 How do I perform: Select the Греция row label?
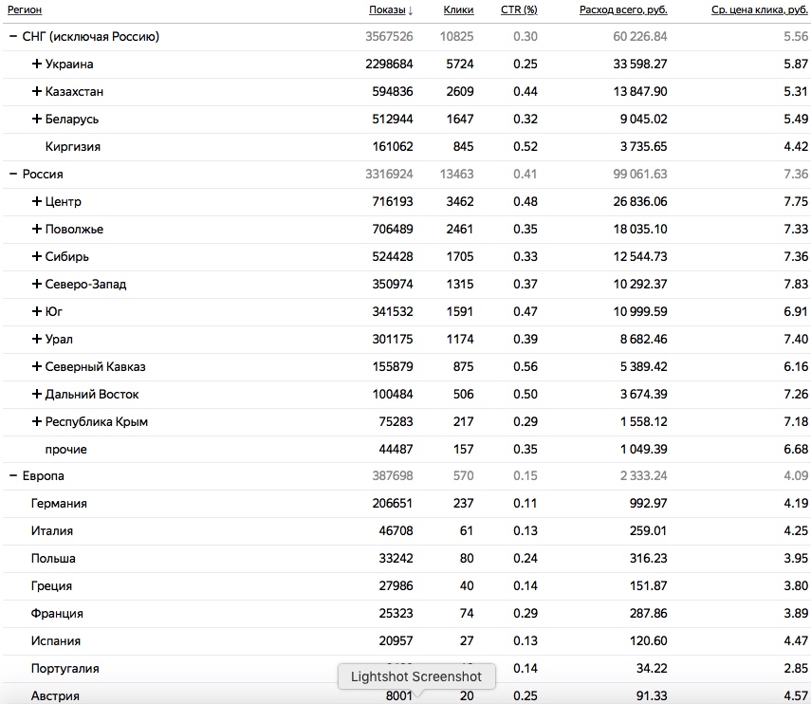pyautogui.click(x=51, y=586)
